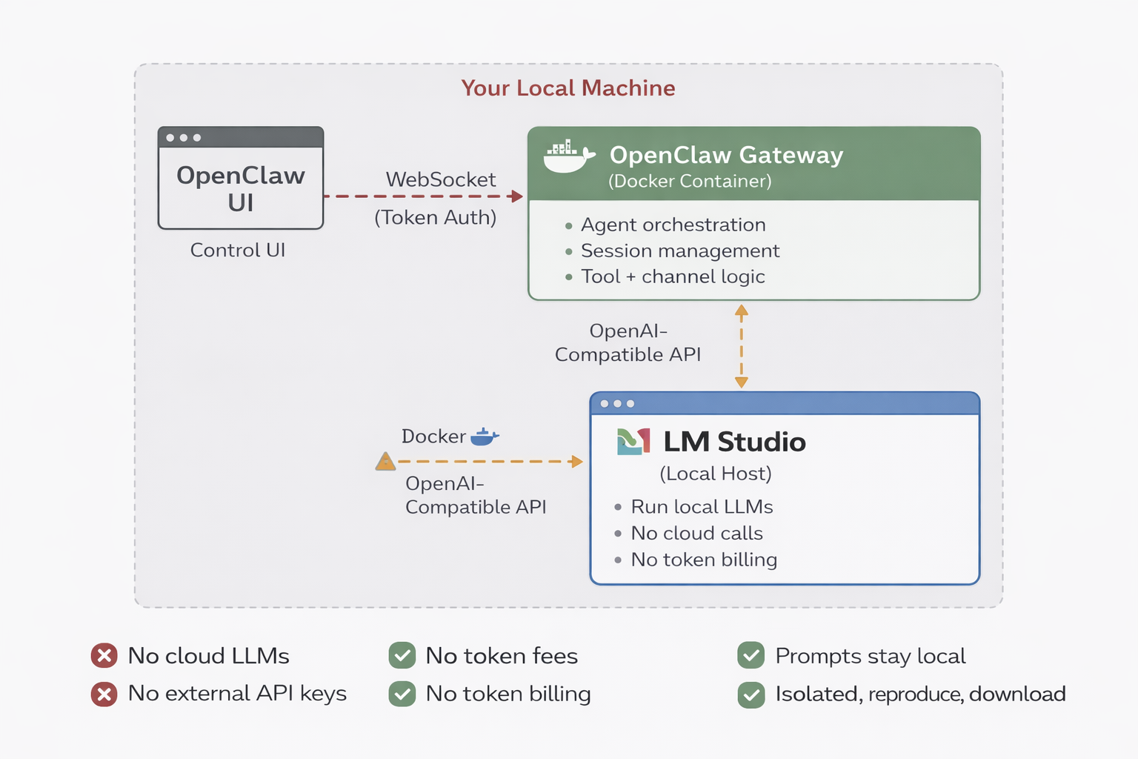Click "OpenAI-Compatible API" label under Docker arrow

476,495
